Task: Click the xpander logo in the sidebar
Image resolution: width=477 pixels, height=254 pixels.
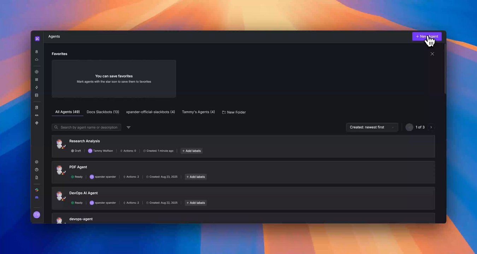Action: click(37, 38)
